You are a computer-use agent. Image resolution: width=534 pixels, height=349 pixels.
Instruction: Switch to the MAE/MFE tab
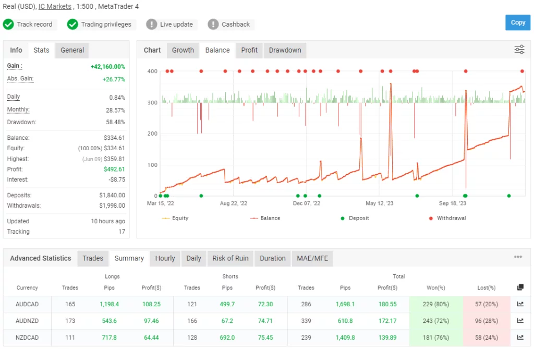click(312, 258)
